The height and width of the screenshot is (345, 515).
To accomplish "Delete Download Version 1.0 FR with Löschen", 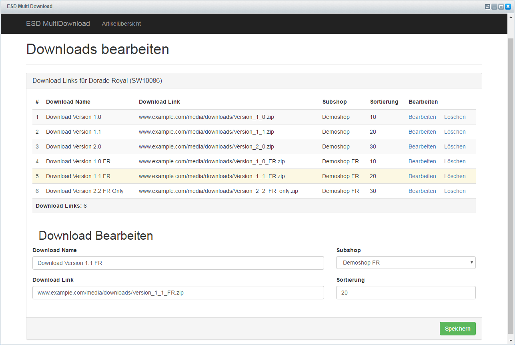I will coord(455,161).
